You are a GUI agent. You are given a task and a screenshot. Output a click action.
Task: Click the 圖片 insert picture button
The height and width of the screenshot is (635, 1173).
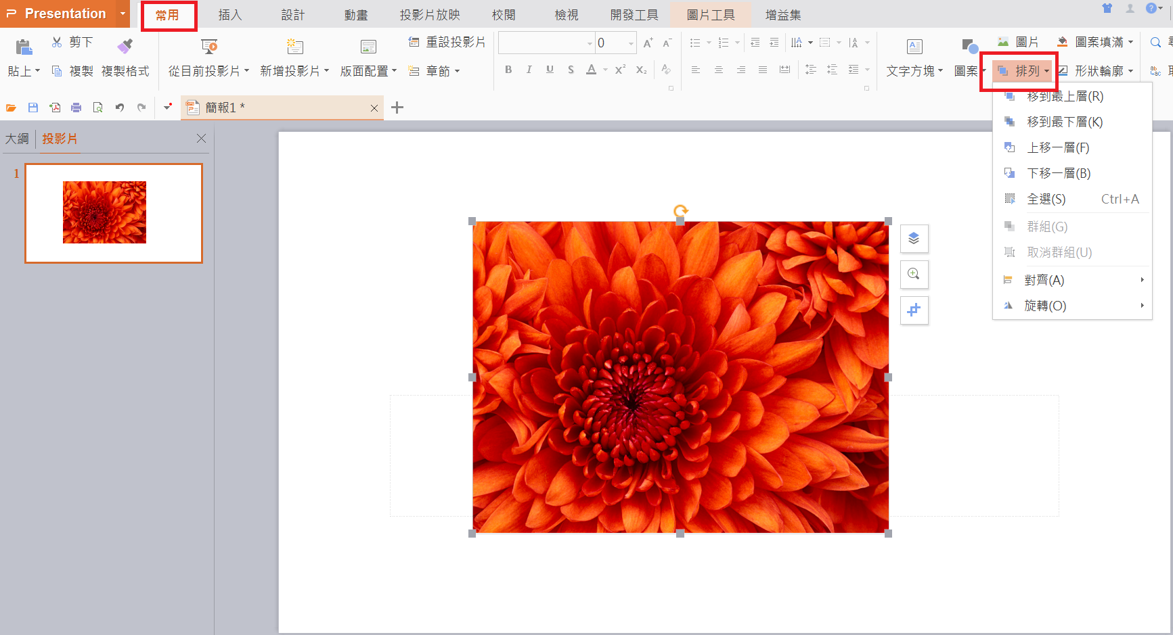tap(1018, 43)
